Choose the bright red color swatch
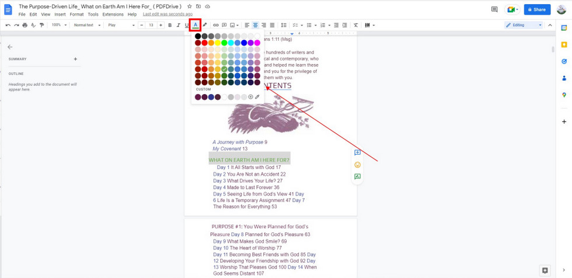This screenshot has width=572, height=278. [x=204, y=43]
